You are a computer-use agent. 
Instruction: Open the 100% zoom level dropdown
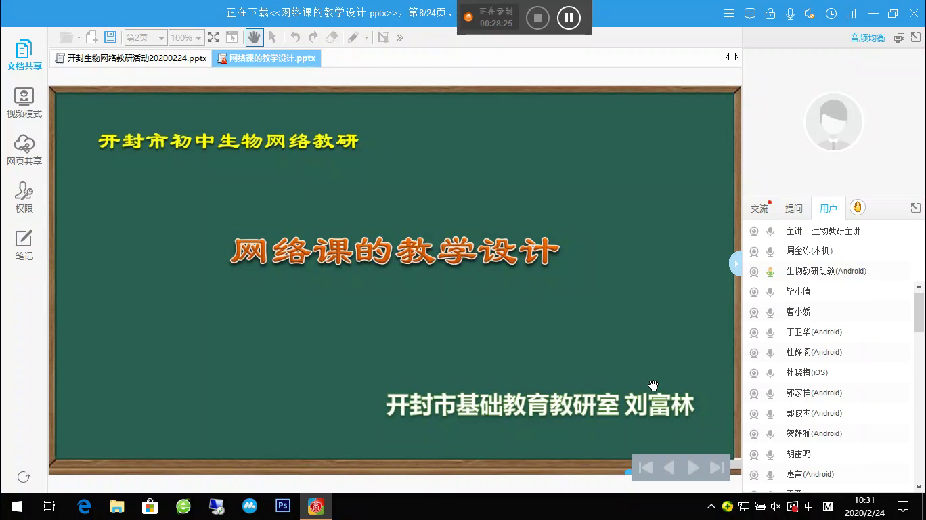pos(186,38)
